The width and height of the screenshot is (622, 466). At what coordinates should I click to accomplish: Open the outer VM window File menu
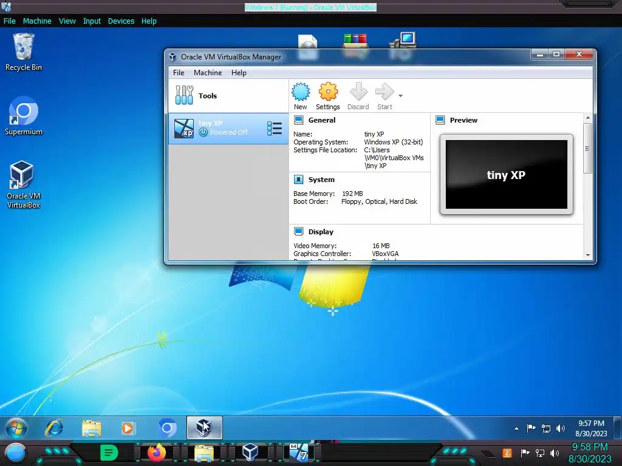coord(10,21)
